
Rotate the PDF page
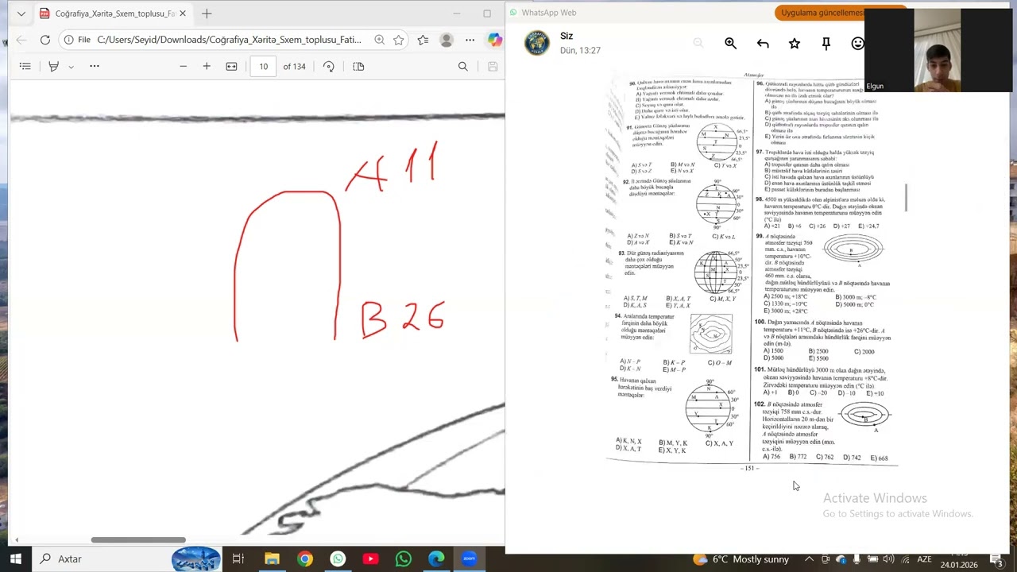[329, 67]
